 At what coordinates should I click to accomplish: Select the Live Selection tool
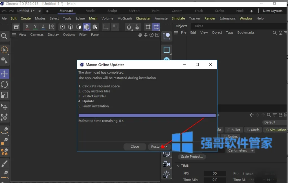5,50
